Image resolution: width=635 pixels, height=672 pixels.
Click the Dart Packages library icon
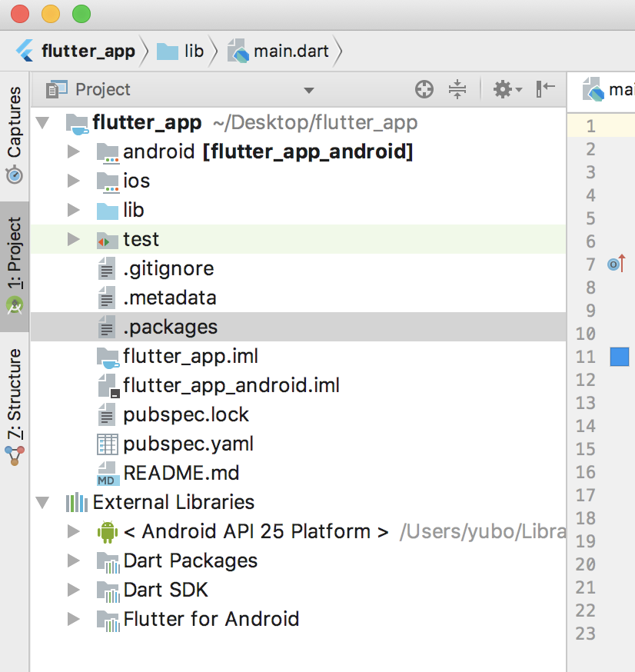point(108,562)
